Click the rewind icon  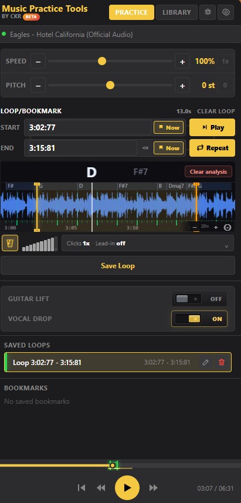click(x=101, y=488)
